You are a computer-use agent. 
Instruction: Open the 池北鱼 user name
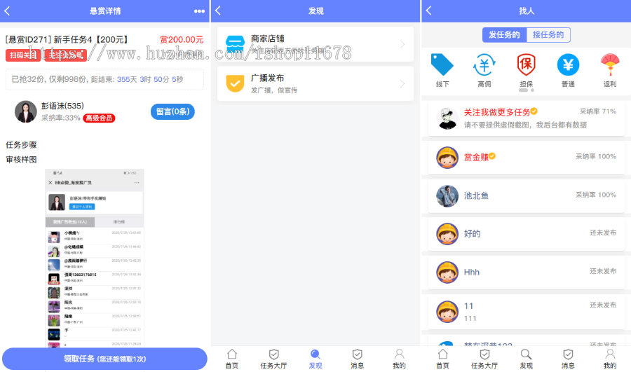click(x=476, y=196)
